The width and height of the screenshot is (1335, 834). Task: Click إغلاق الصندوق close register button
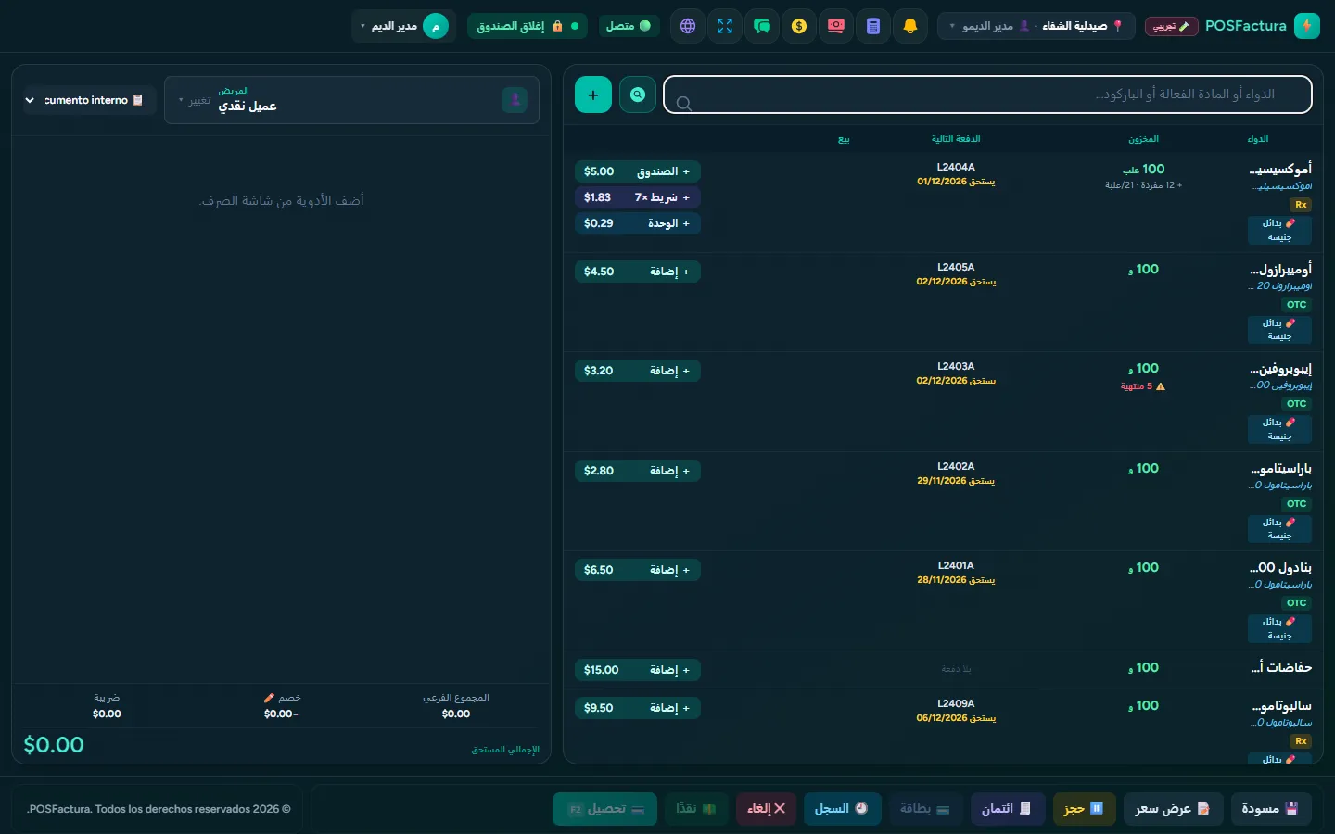[x=528, y=26]
